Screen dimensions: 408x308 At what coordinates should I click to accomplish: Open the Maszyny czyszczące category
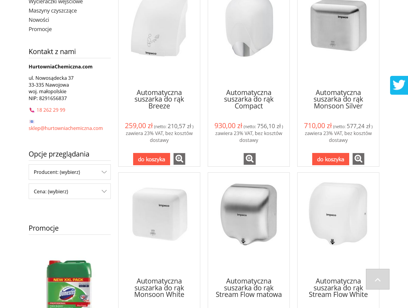[x=53, y=10]
